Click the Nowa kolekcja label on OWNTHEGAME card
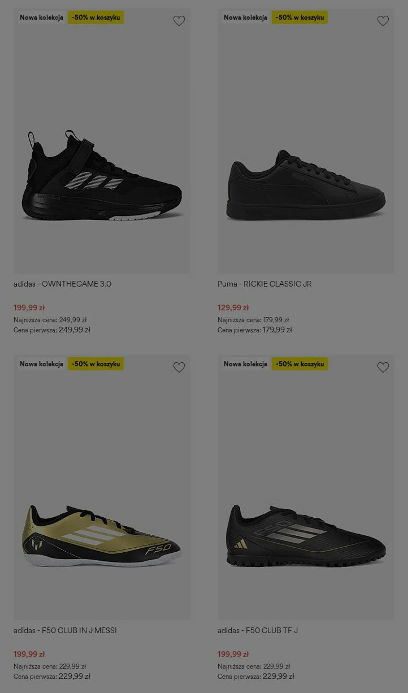 tap(41, 18)
